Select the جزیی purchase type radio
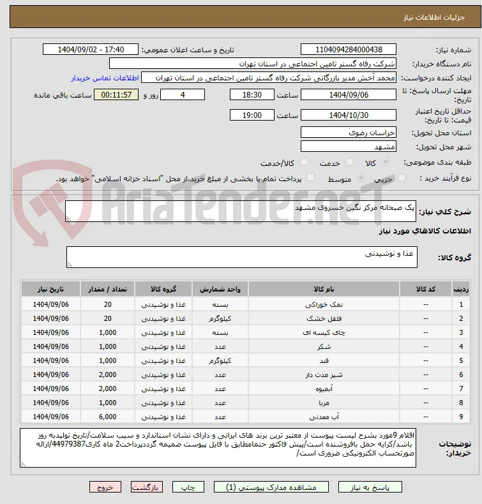Screen dimensions: 482x504 tap(402, 178)
